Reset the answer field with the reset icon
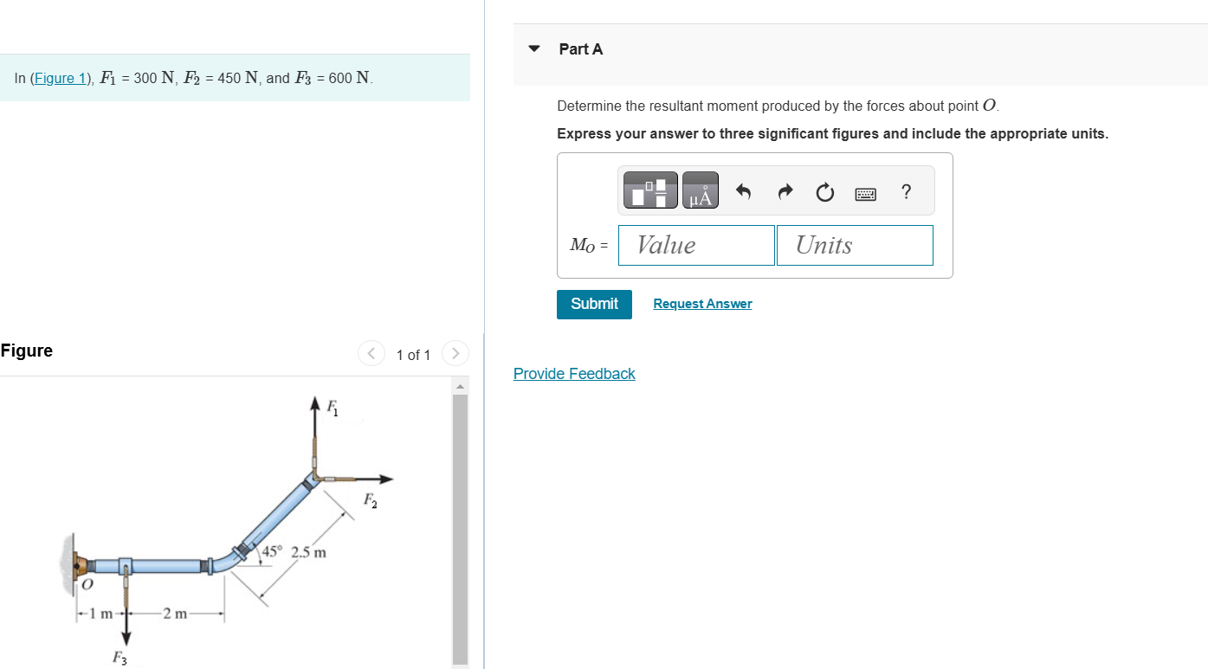 point(824,191)
